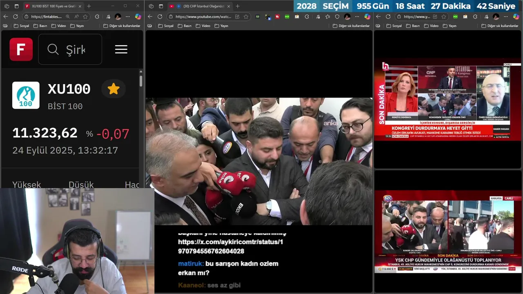
Task: Open split screen icon in YouTube address bar
Action: 237,17
